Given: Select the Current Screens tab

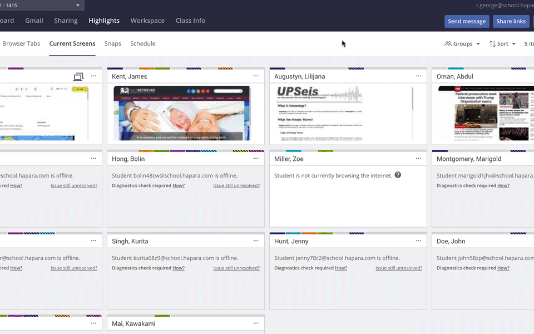Looking at the screenshot, I should tap(72, 43).
